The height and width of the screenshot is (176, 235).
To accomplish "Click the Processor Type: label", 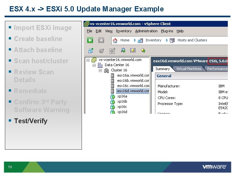I will 170,104.
